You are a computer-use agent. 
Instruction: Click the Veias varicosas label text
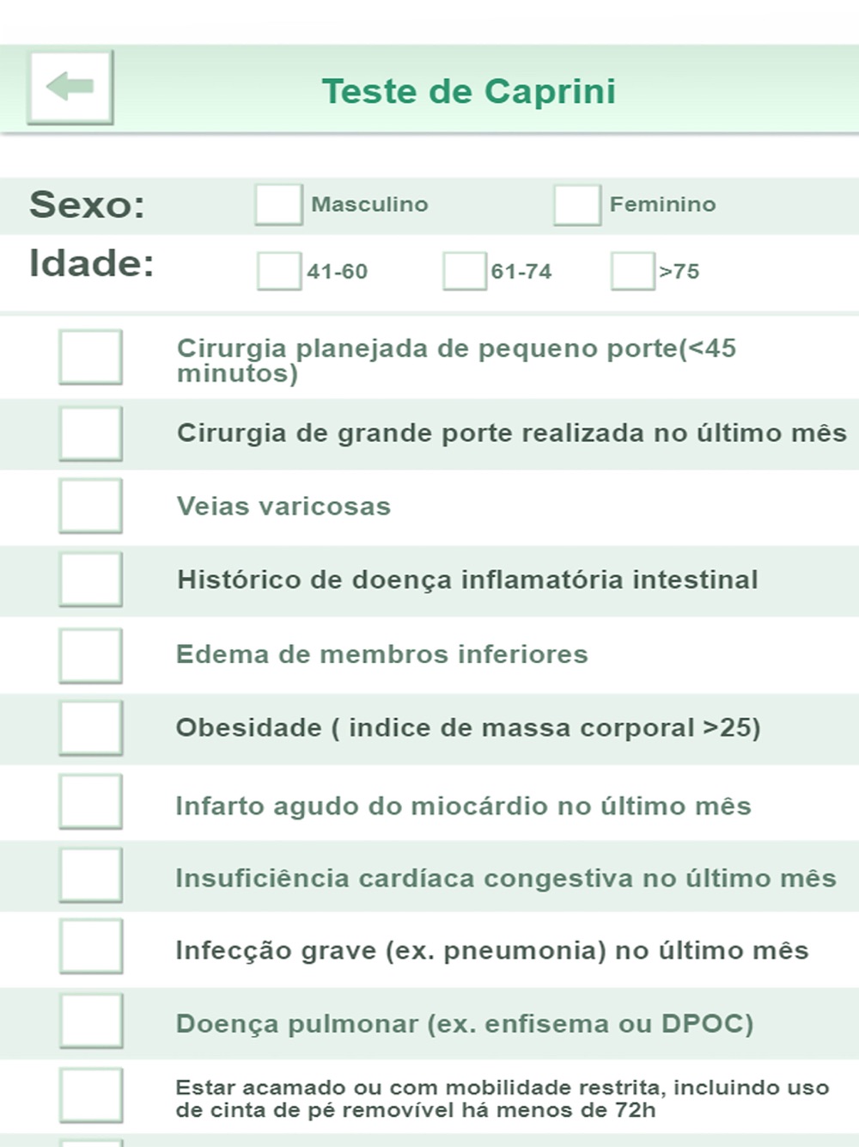tap(283, 506)
